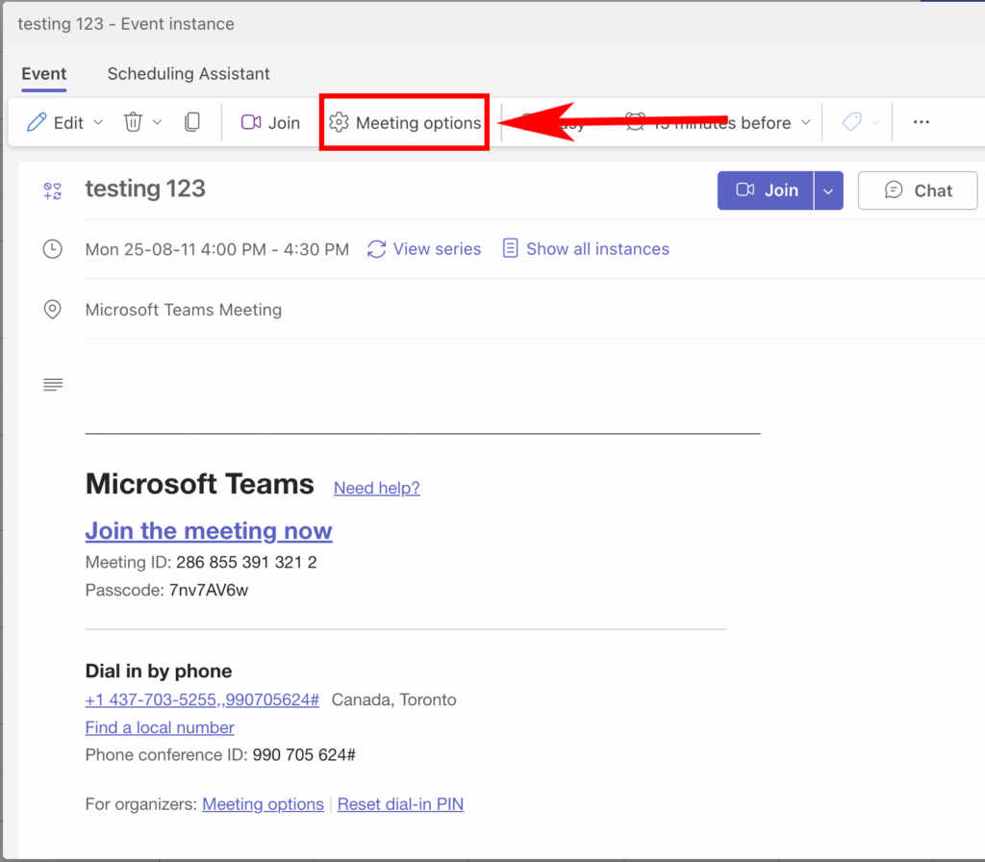Open Meeting options from the gear toolbar button
985x862 pixels.
[405, 122]
